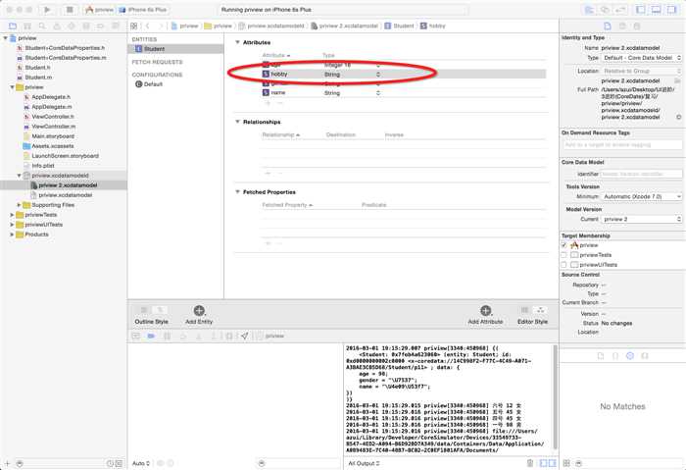Run the app with the play button
The height and width of the screenshot is (470, 686).
tap(47, 10)
